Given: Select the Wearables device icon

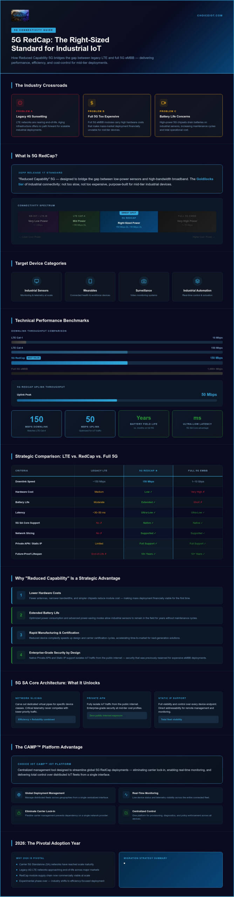Looking at the screenshot, I should tap(90, 281).
